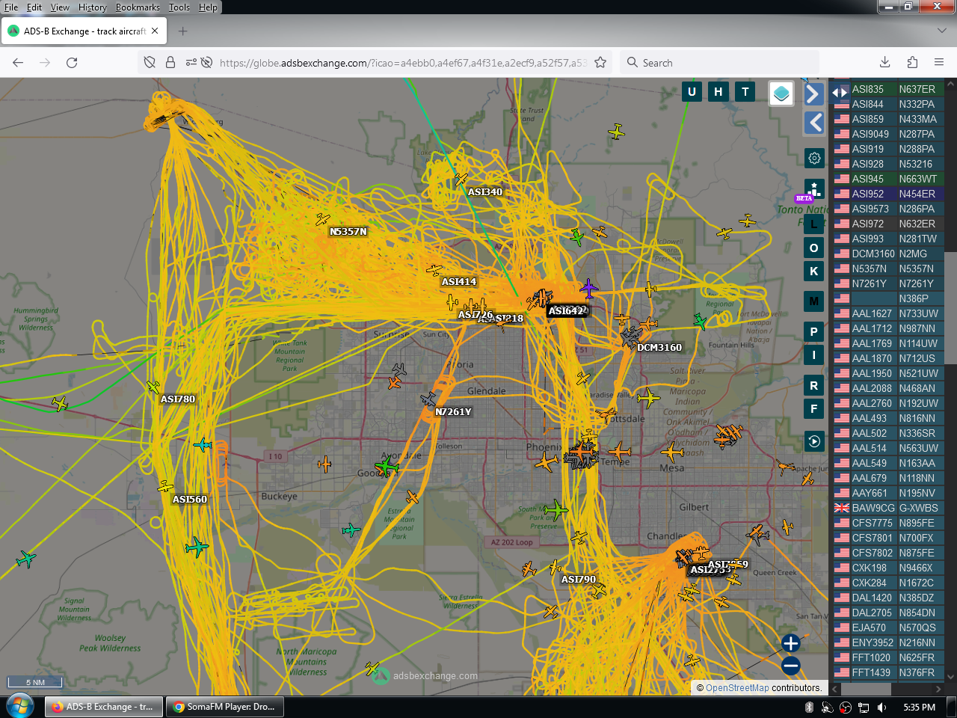Go back to previous page

point(18,63)
